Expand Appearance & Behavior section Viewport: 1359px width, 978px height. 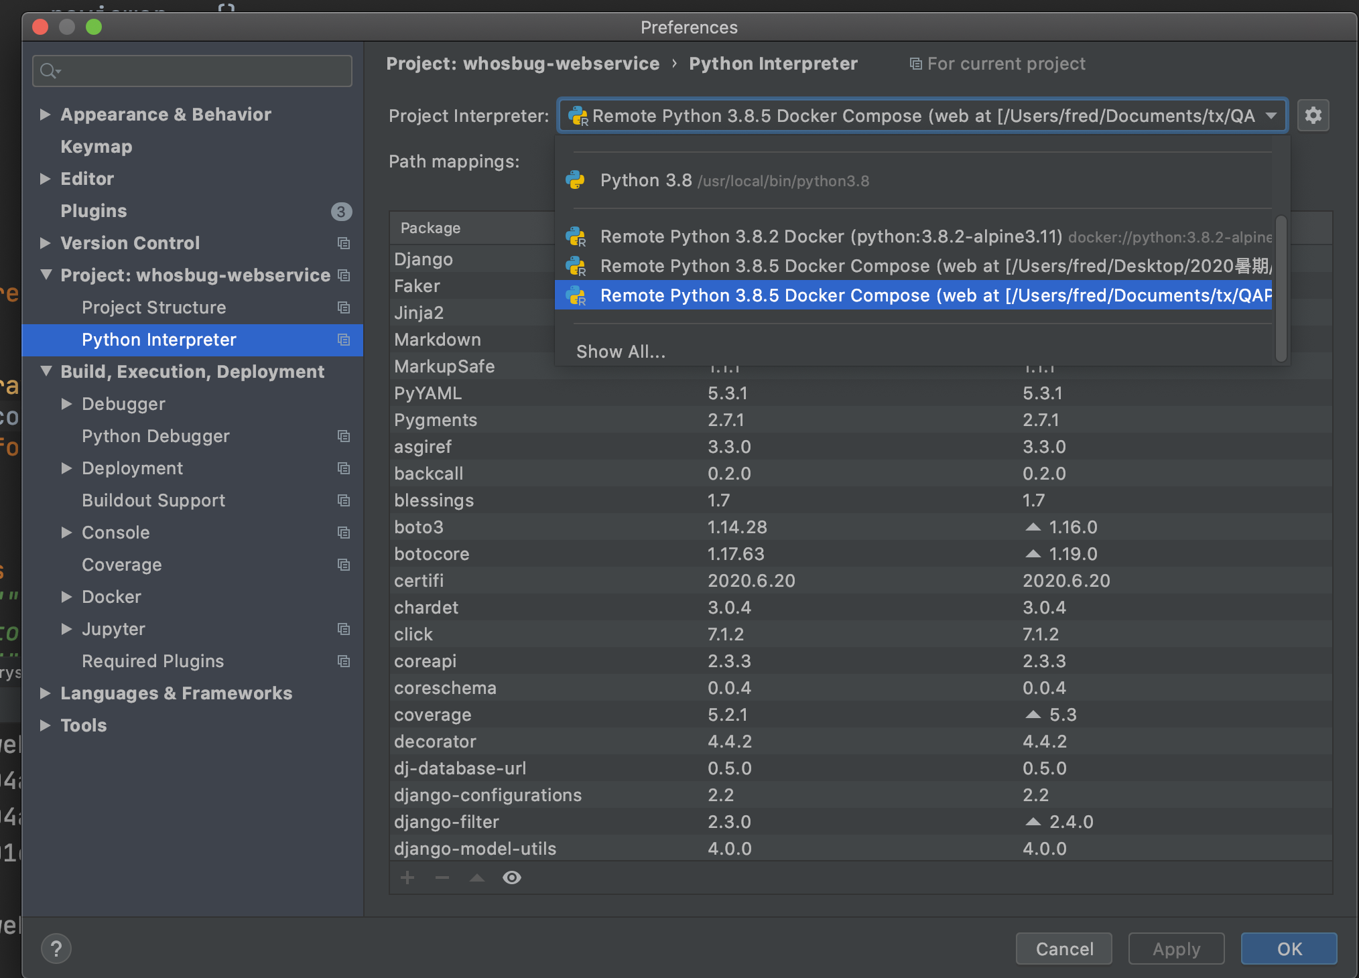tap(45, 115)
